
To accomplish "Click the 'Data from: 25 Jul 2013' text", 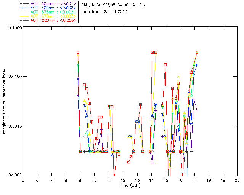I will point(104,12).
